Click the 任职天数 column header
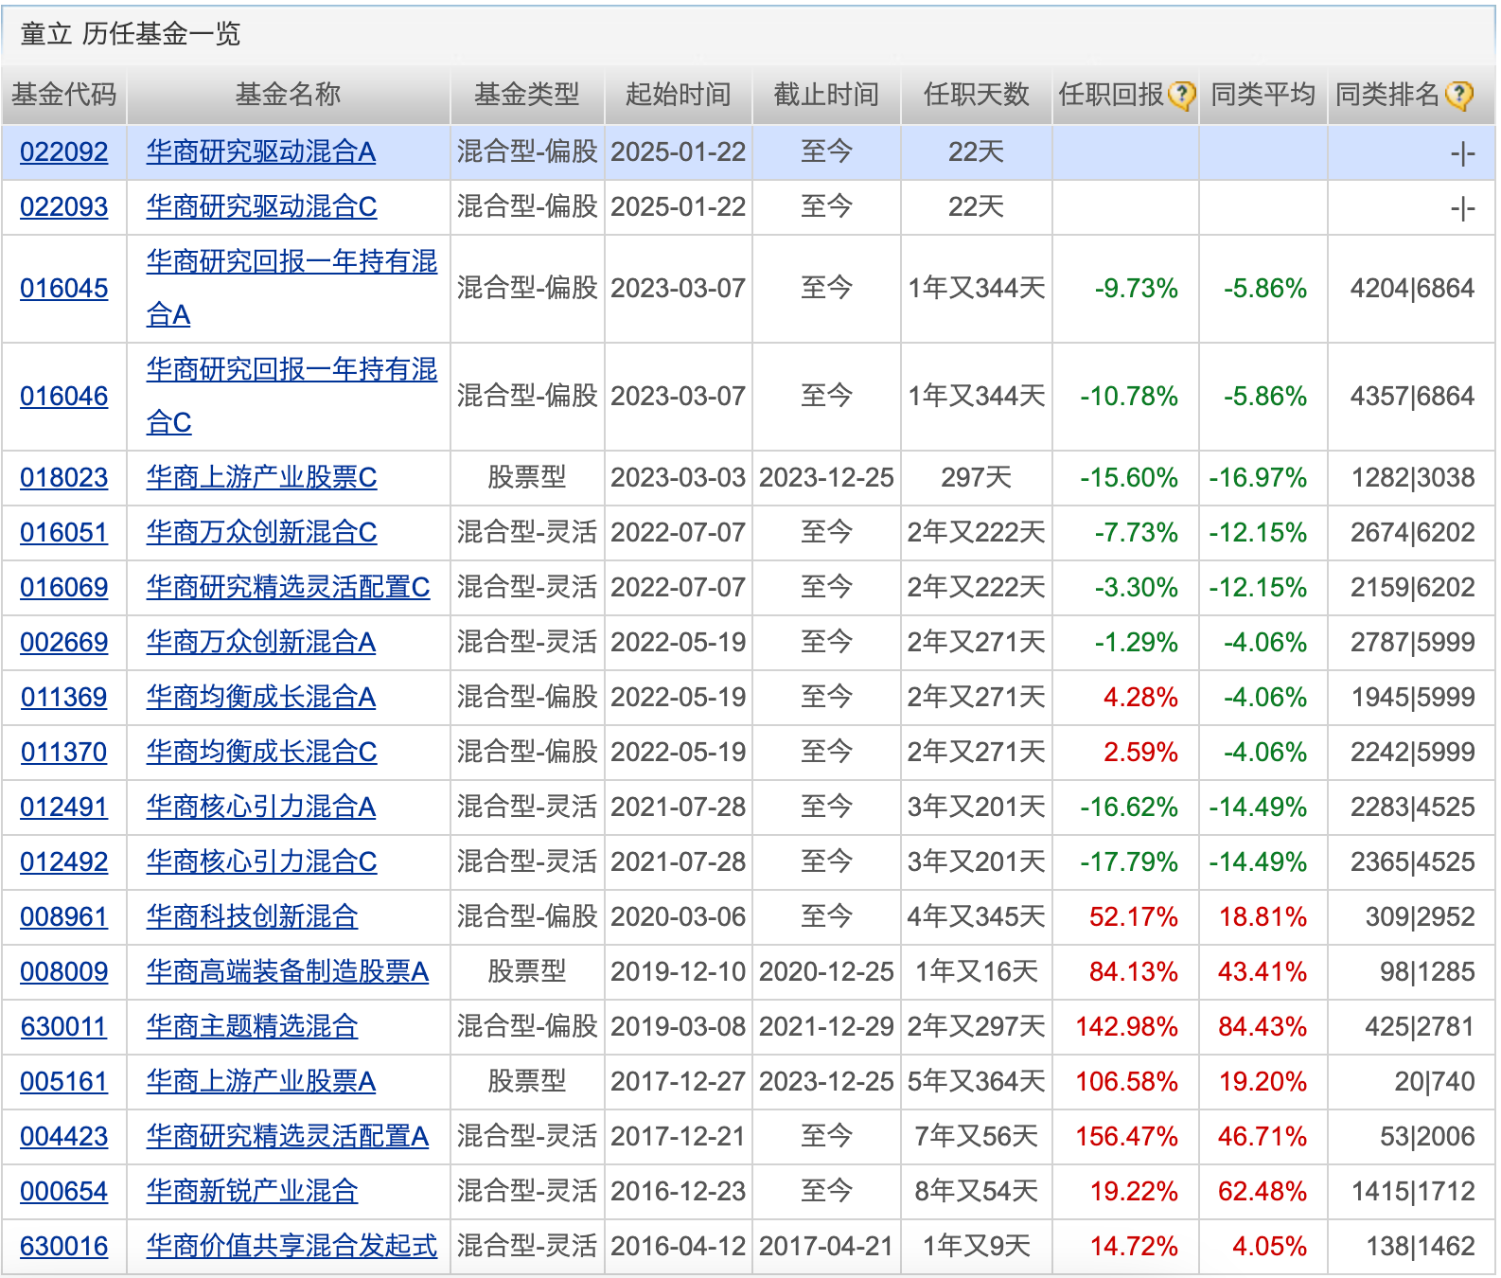Image resolution: width=1501 pixels, height=1278 pixels. 976,95
